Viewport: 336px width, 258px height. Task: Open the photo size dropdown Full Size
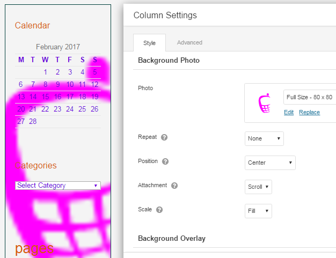point(310,97)
